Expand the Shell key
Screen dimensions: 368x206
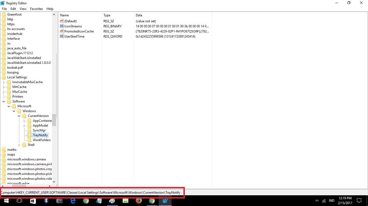(19, 145)
